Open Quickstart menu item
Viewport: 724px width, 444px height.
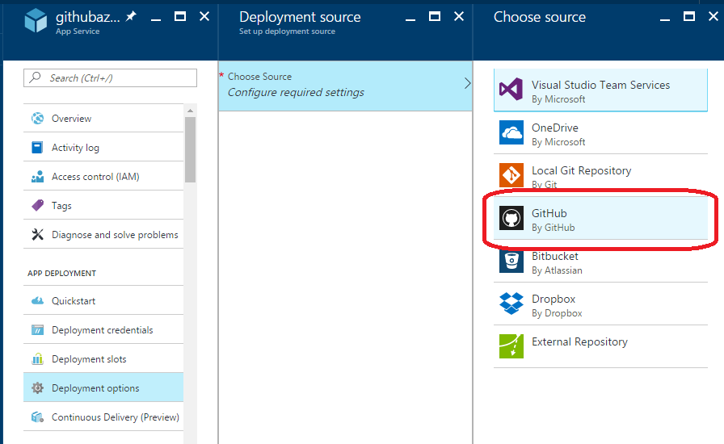[x=103, y=301]
